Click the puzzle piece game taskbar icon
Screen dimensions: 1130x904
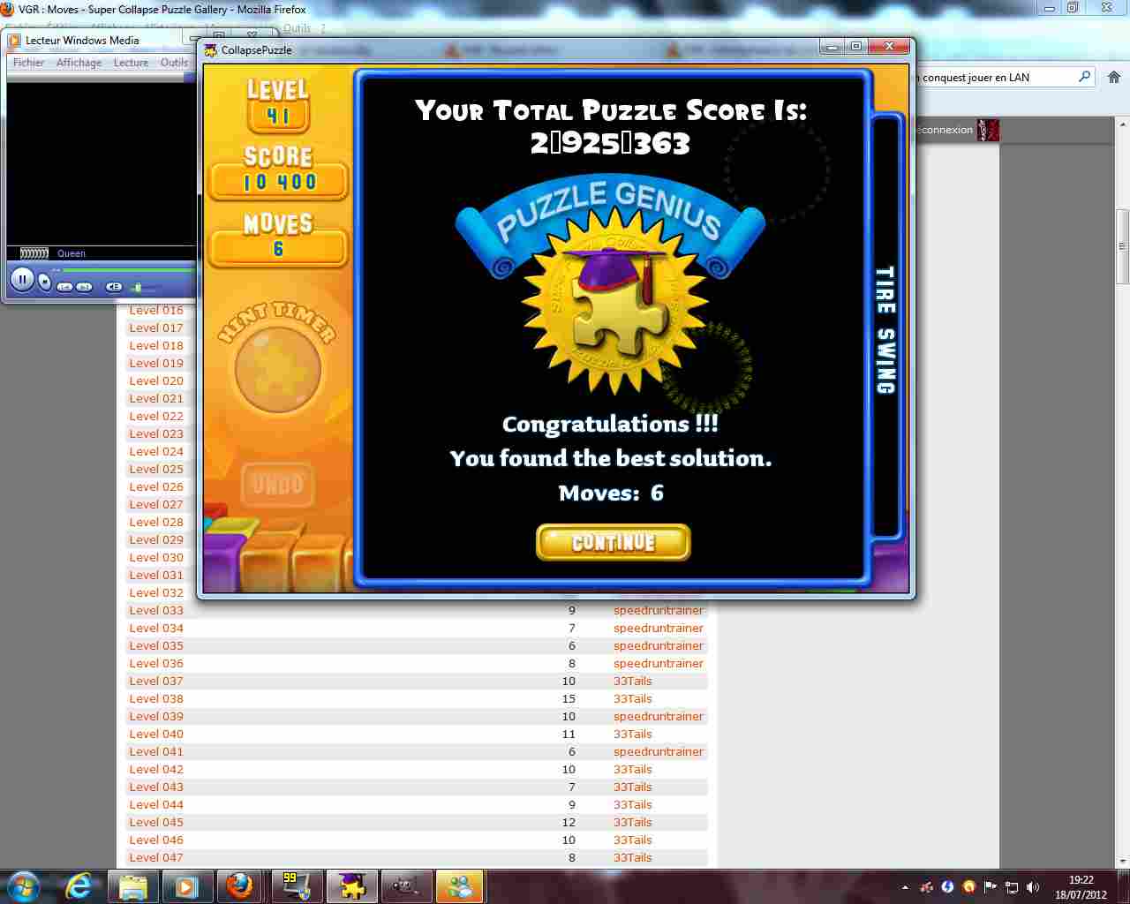(x=352, y=885)
